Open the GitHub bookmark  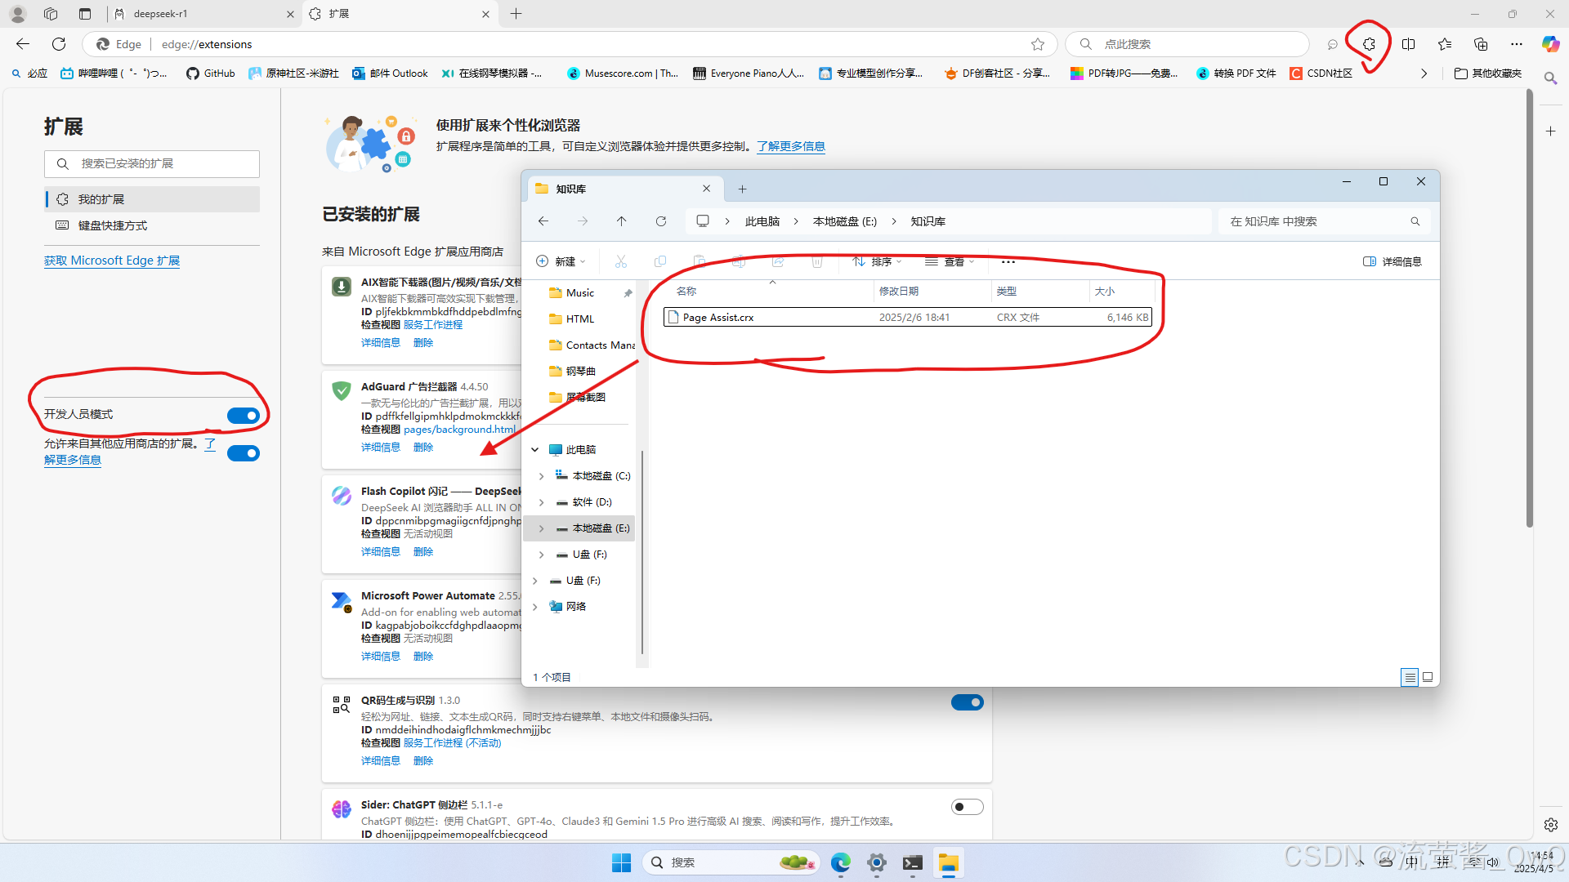(x=211, y=73)
